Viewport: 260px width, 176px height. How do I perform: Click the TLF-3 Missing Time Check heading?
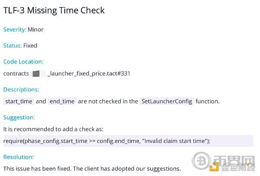coord(54,10)
